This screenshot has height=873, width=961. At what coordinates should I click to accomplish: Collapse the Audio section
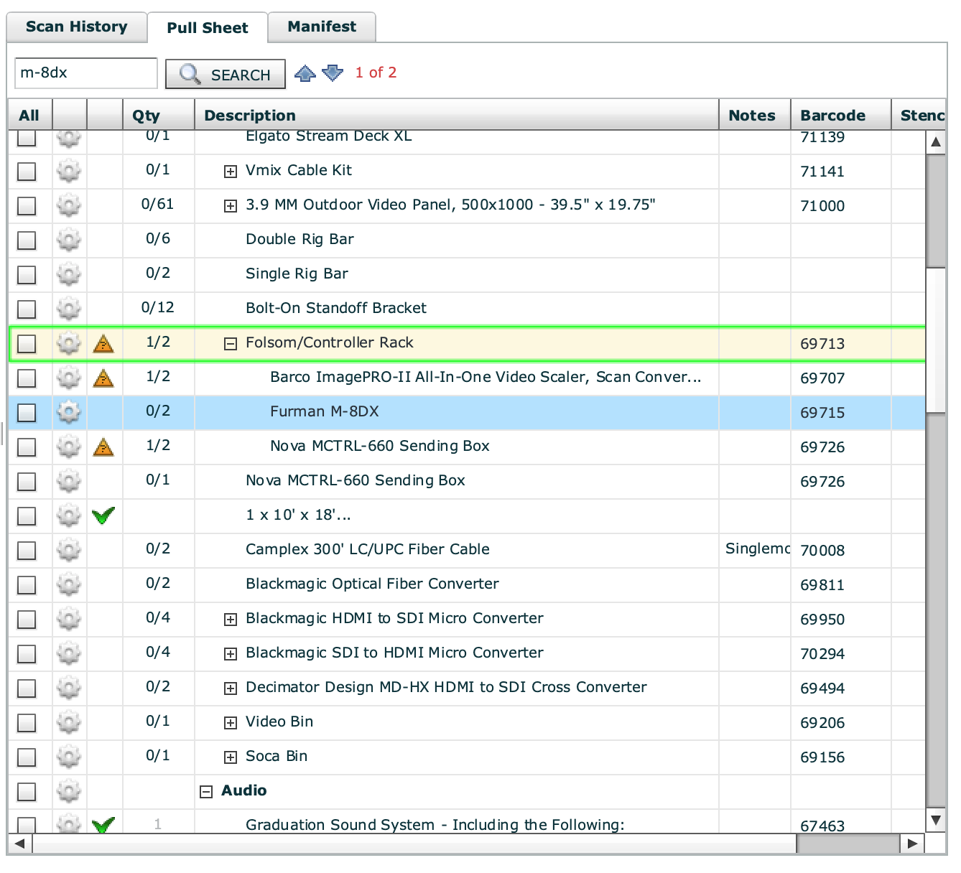[x=206, y=792]
